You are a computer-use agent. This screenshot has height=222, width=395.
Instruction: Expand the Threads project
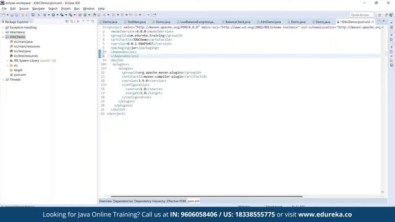pos(3,80)
